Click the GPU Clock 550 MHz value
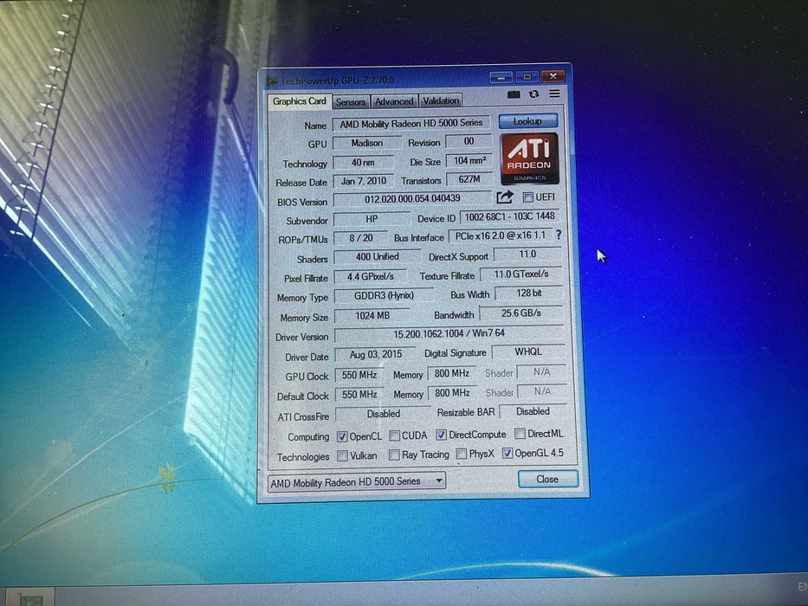This screenshot has height=606, width=808. click(359, 375)
